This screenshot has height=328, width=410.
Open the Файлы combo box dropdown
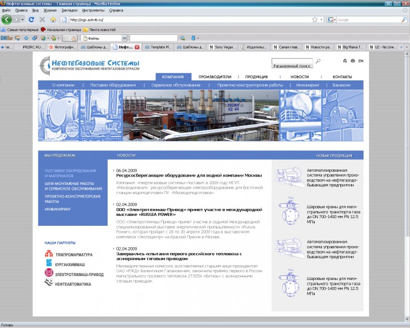pos(125,38)
